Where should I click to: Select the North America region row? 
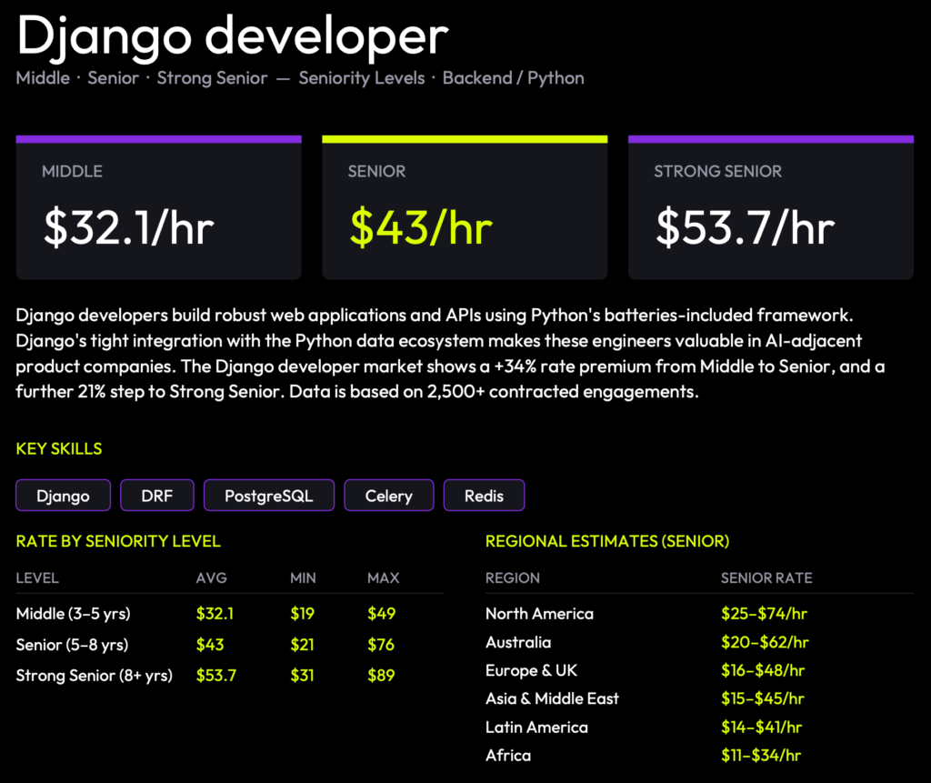pyautogui.click(x=699, y=614)
